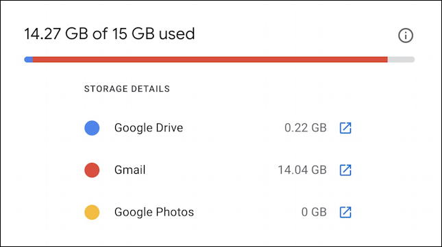Screen dimensions: 442x247
Task: Click the 0.22 GB Drive usage value
Action: [306, 128]
